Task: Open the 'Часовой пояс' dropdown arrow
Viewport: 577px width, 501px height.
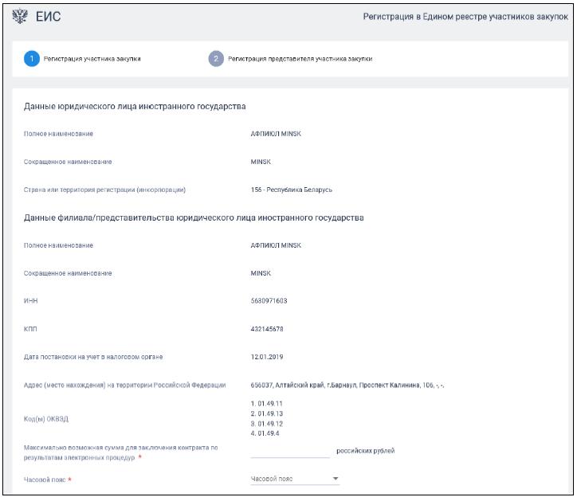Action: click(x=336, y=479)
